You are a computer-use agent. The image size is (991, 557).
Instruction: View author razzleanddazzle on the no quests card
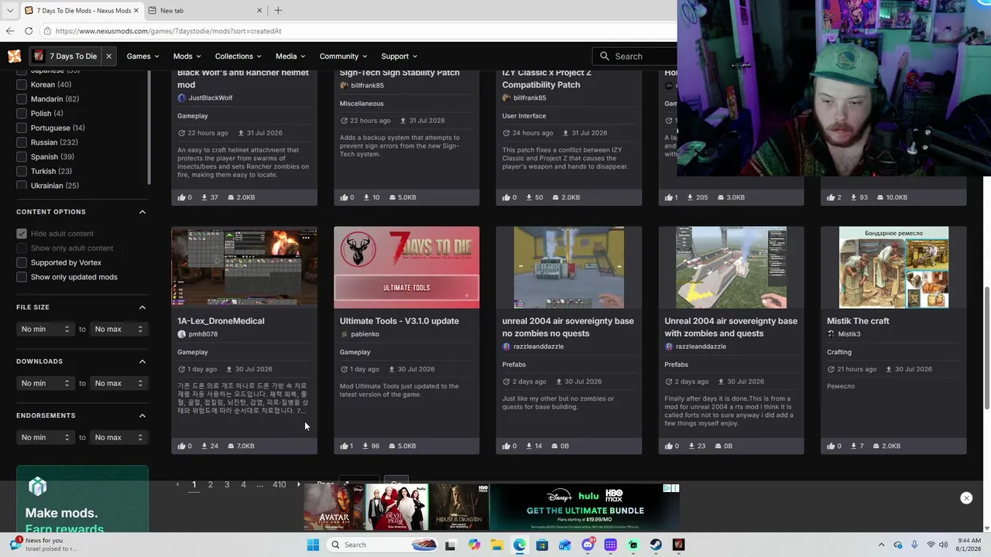[x=538, y=347]
